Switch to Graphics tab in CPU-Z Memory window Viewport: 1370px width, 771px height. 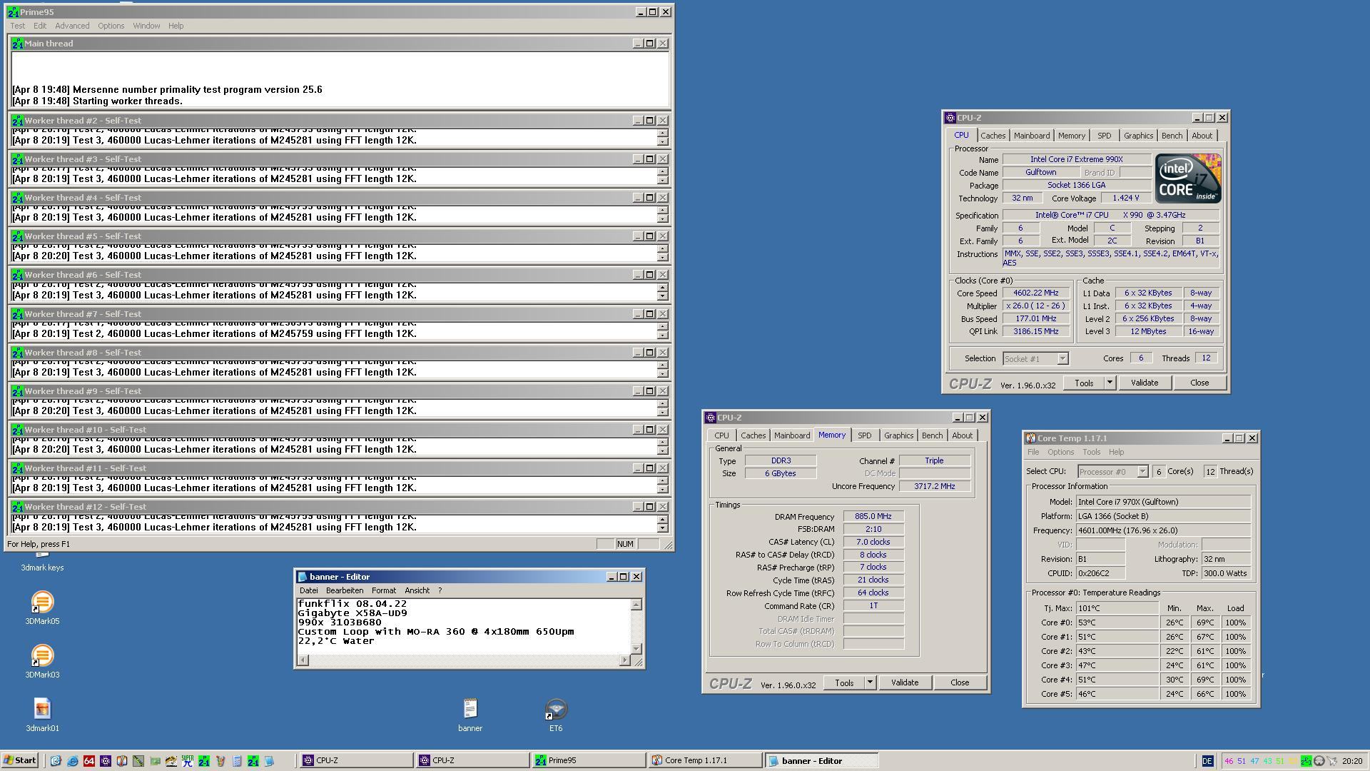(898, 435)
